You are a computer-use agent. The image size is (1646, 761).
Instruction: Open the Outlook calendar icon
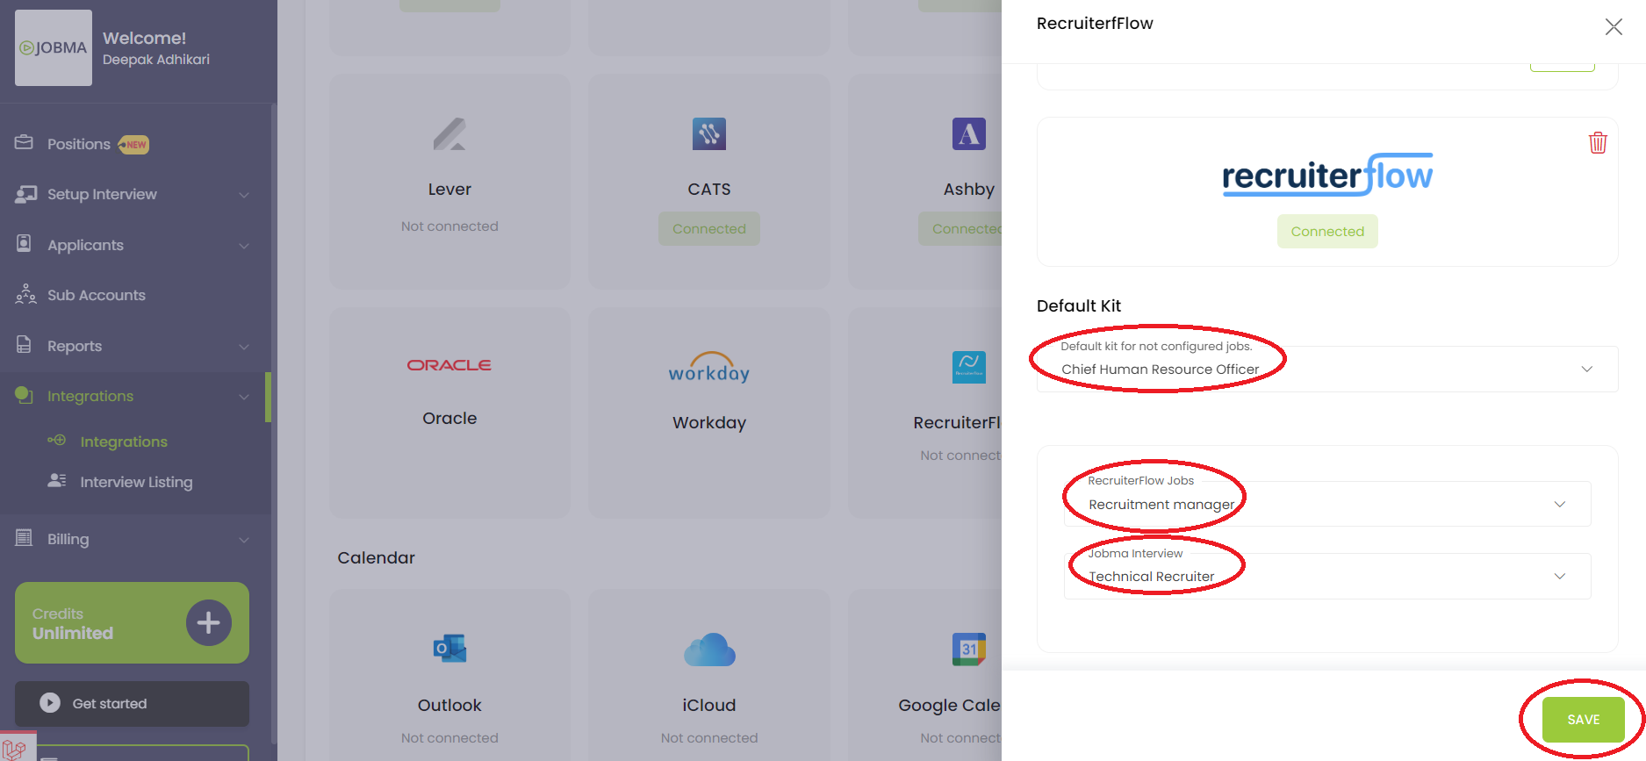(x=449, y=650)
